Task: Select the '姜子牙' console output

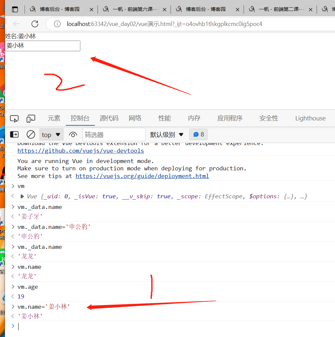Action: [30, 217]
